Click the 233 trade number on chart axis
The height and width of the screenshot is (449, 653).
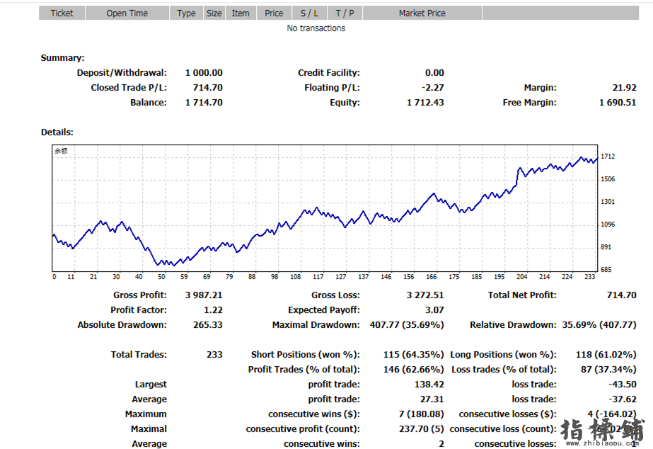click(590, 276)
